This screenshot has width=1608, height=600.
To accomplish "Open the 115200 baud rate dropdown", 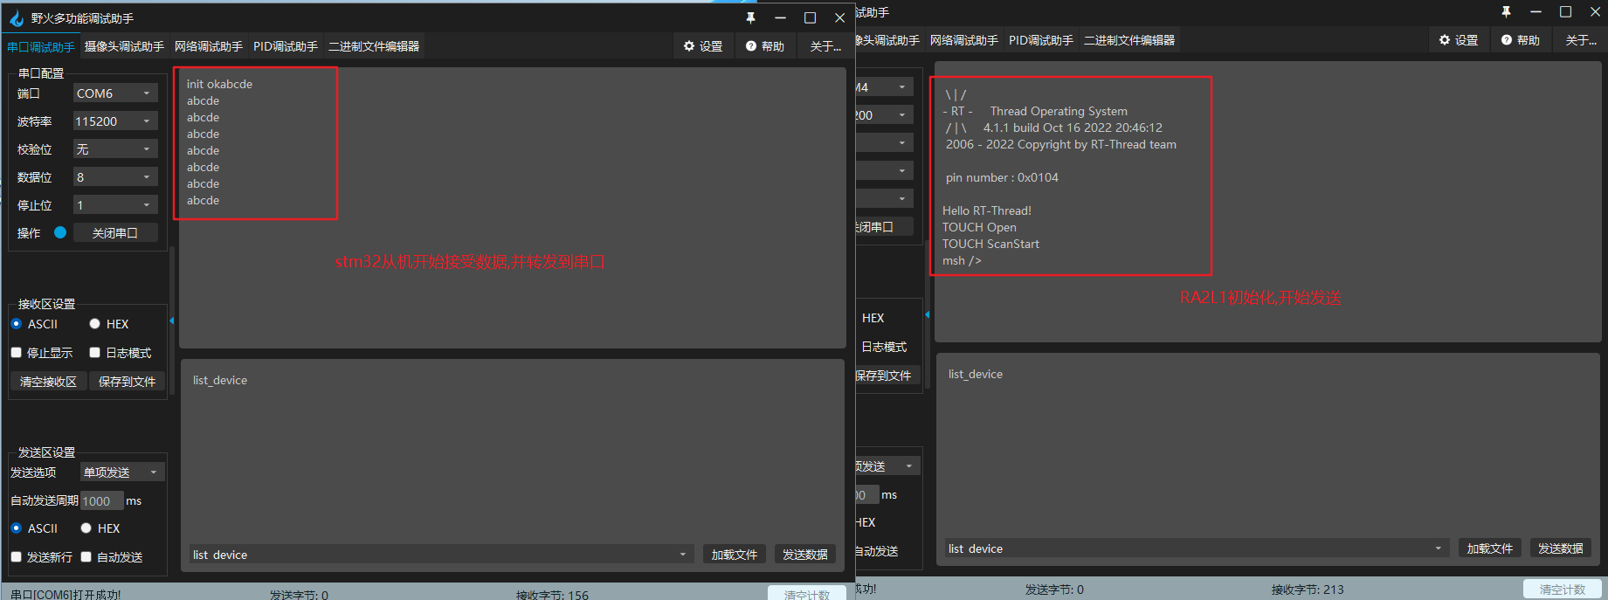I will pos(115,121).
